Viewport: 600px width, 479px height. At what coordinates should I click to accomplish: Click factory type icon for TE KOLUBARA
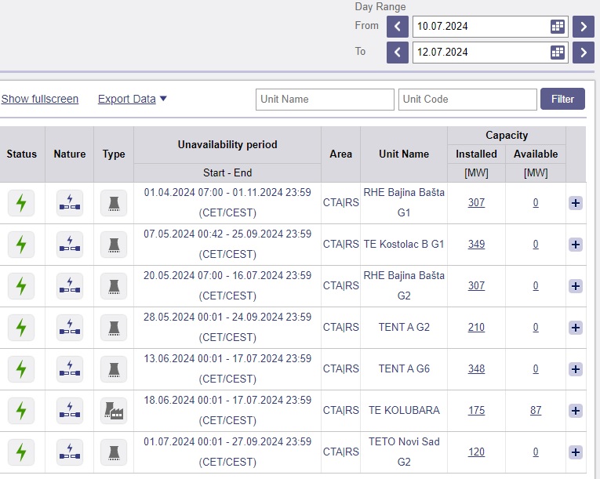click(114, 410)
